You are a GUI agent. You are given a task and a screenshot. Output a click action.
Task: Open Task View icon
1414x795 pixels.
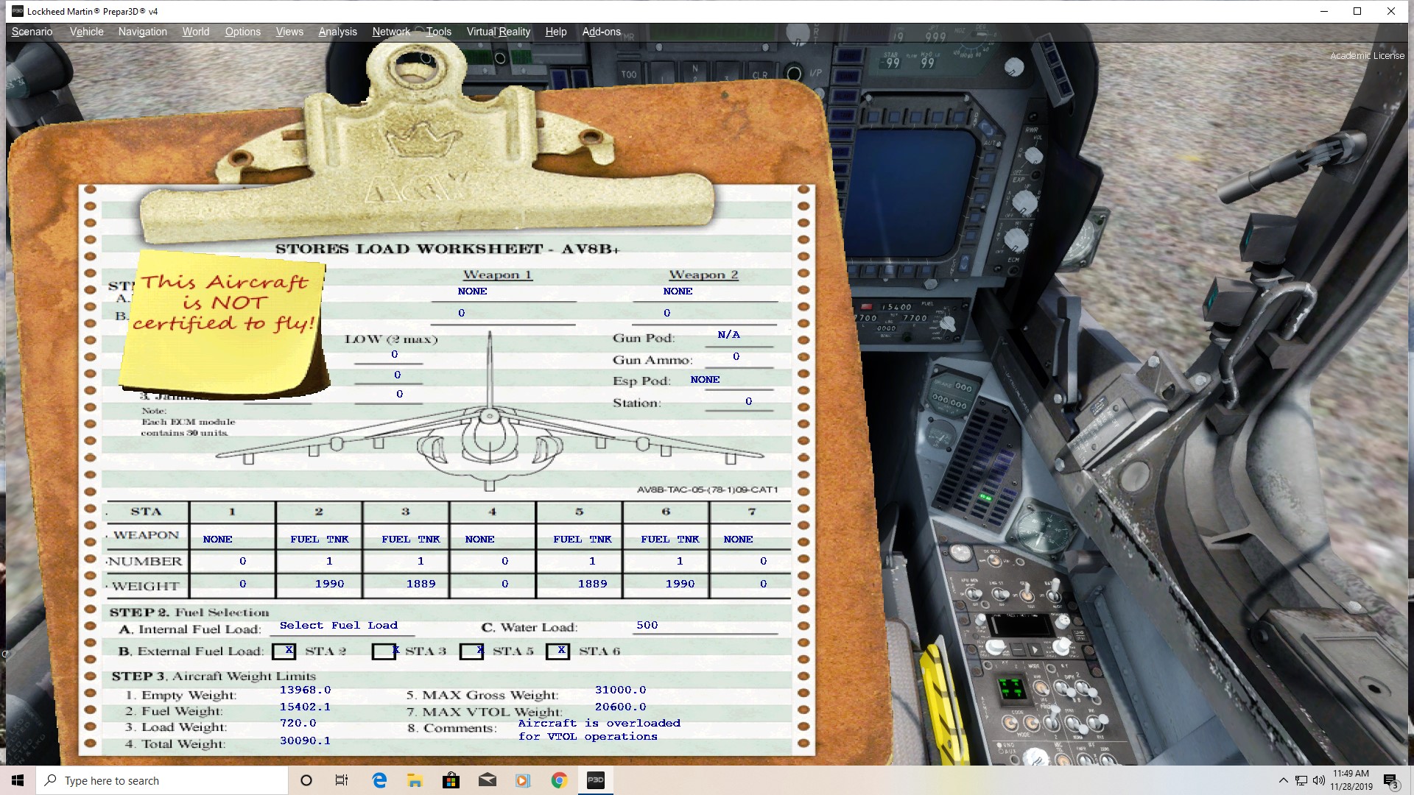342,780
